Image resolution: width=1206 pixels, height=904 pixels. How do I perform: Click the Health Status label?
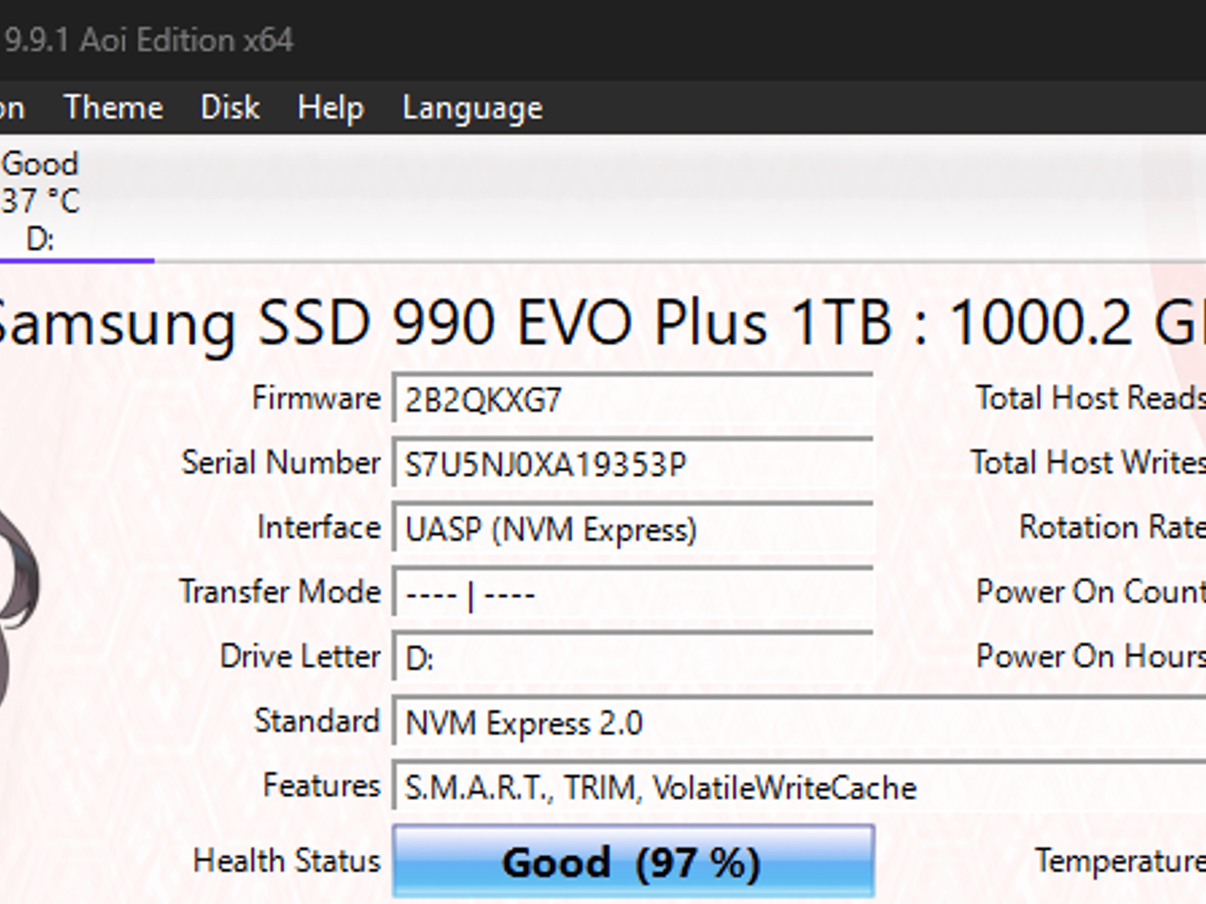click(x=287, y=861)
